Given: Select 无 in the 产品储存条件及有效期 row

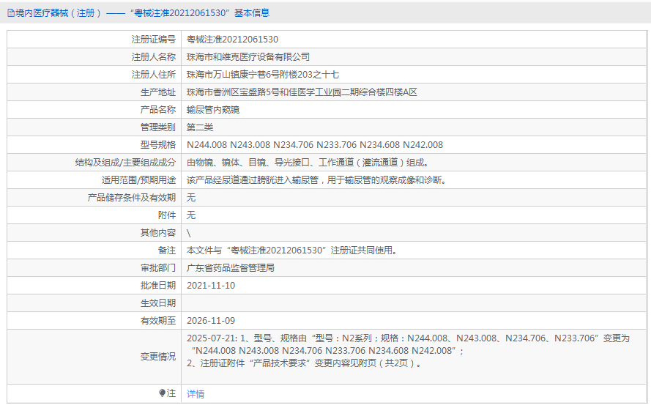Looking at the screenshot, I should tap(191, 198).
